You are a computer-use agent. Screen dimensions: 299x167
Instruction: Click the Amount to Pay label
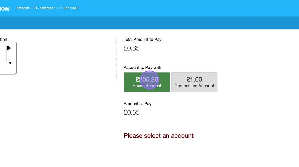point(138,104)
